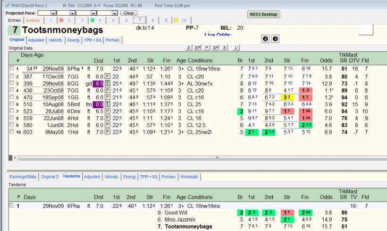
Task: Click the Clear button
Action: (x=128, y=13)
